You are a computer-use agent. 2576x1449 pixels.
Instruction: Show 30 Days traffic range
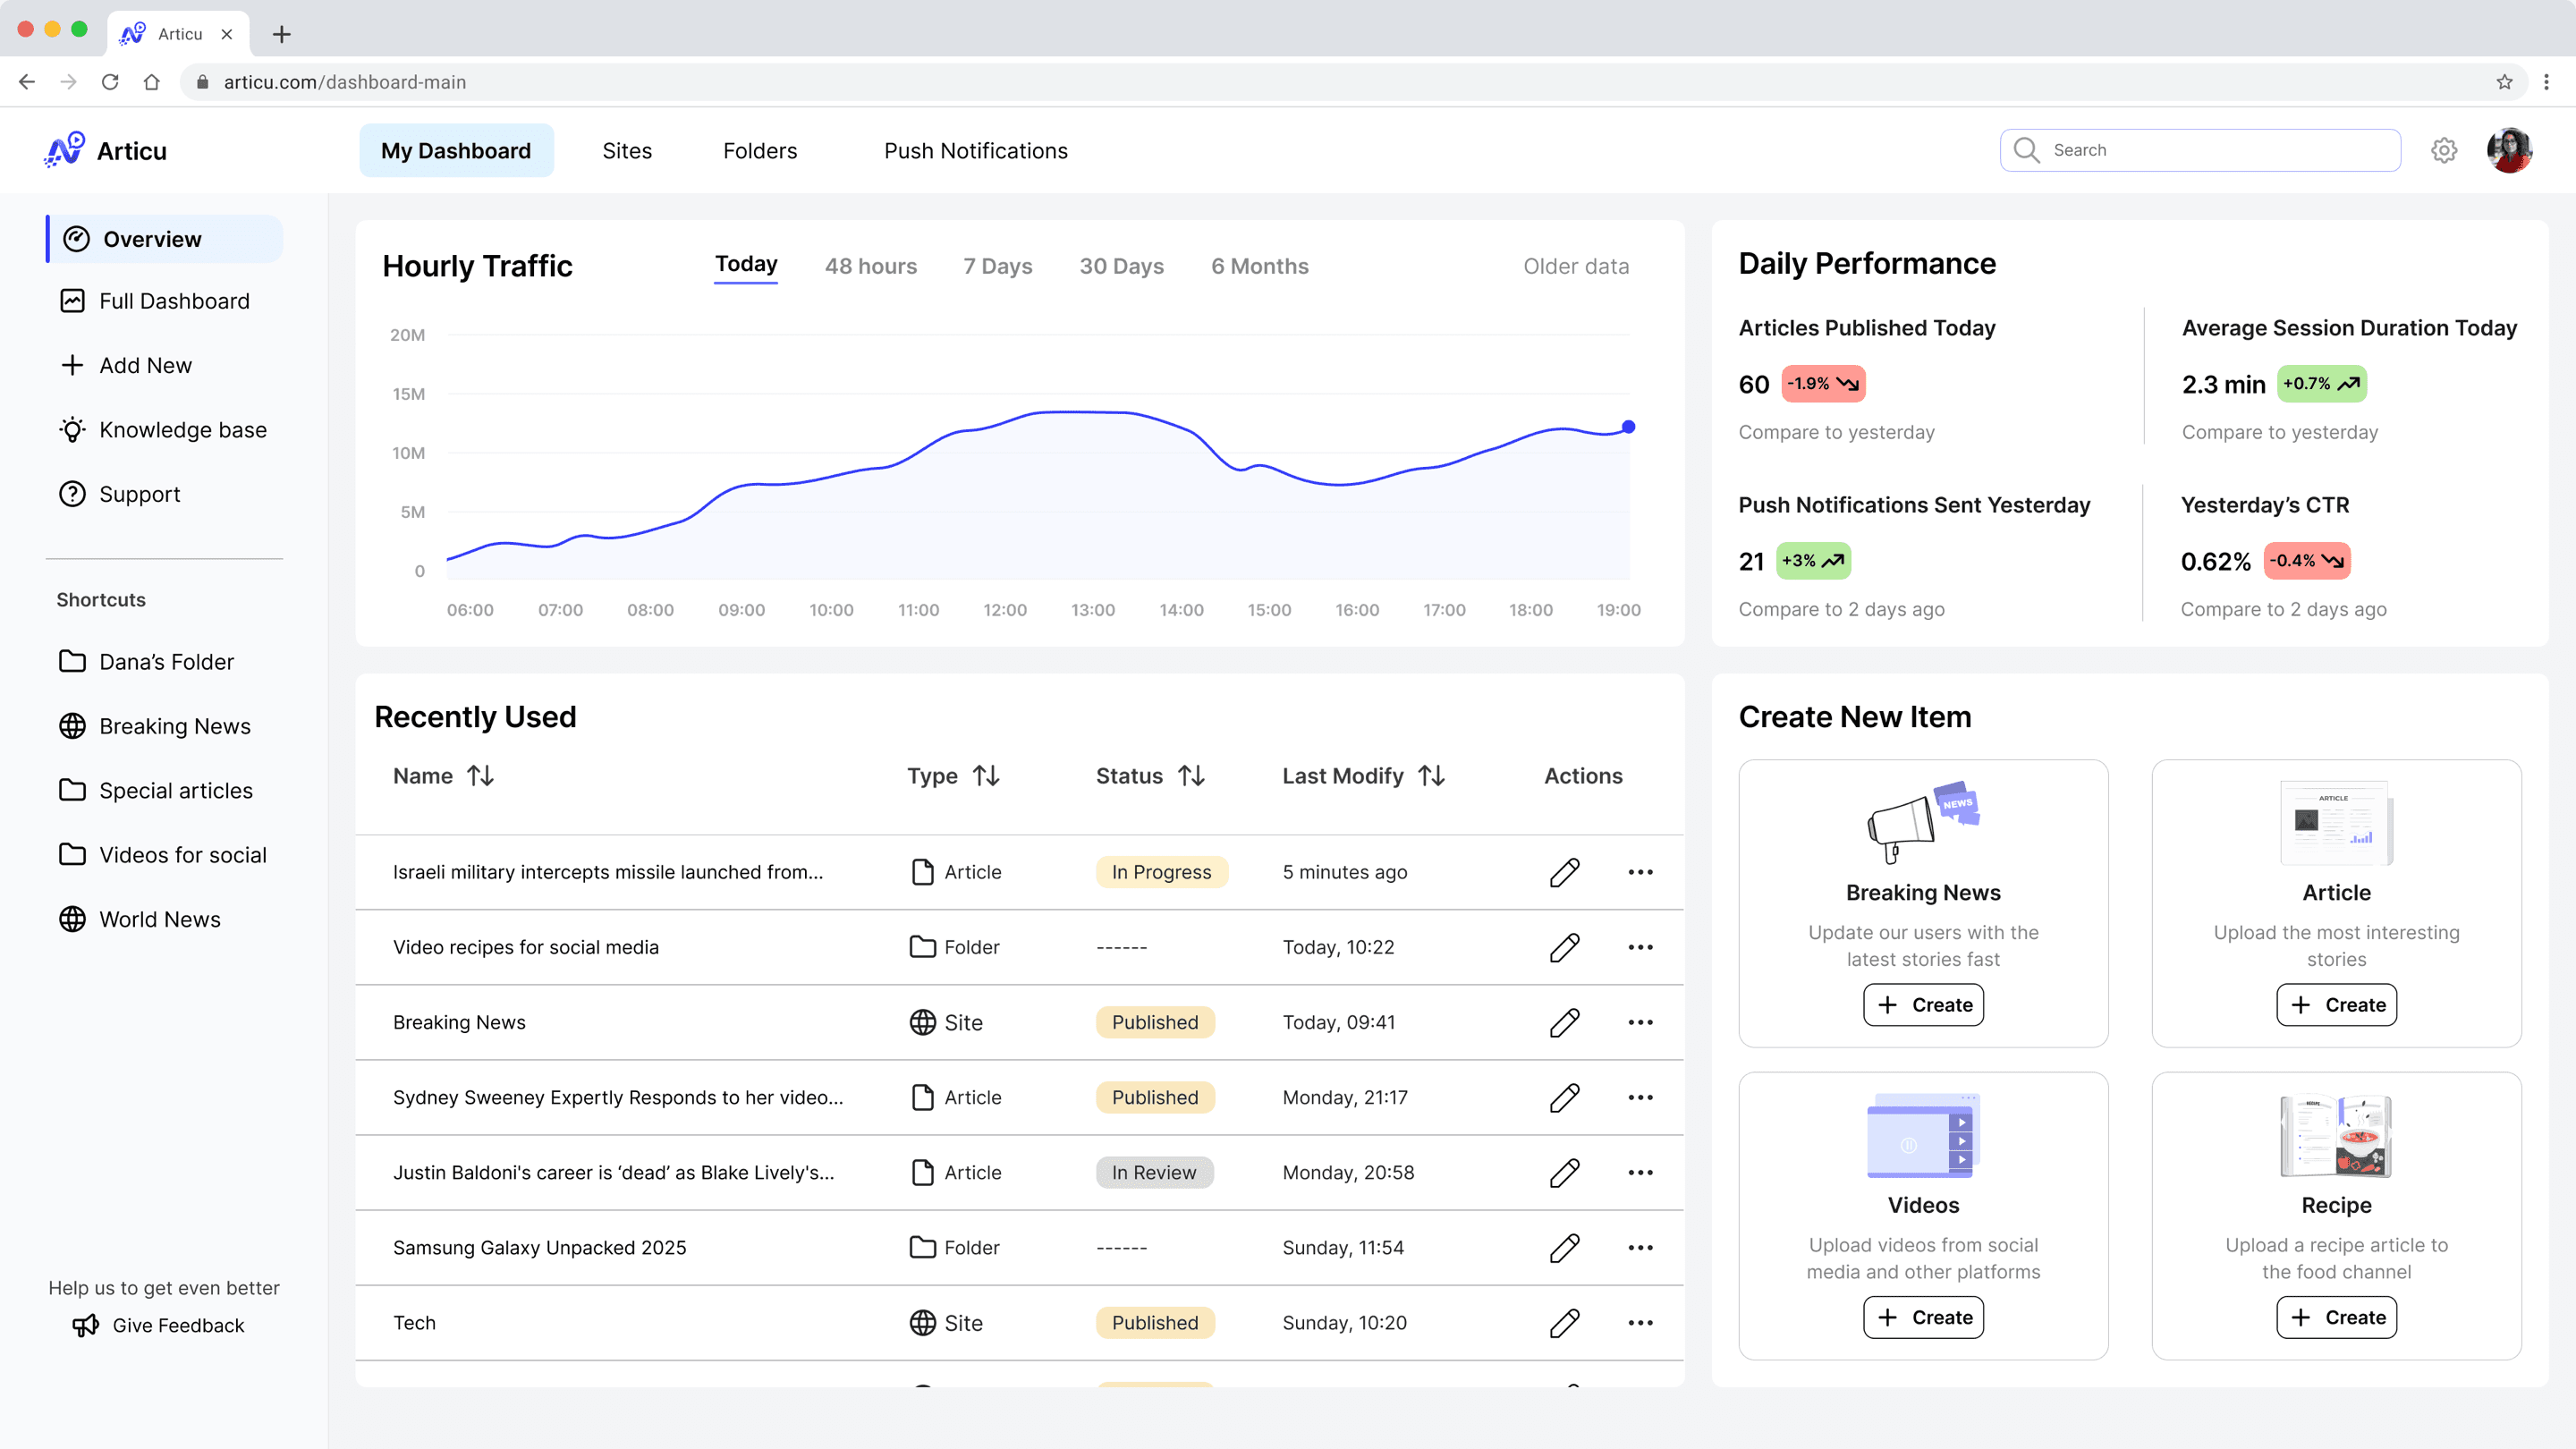(1121, 266)
